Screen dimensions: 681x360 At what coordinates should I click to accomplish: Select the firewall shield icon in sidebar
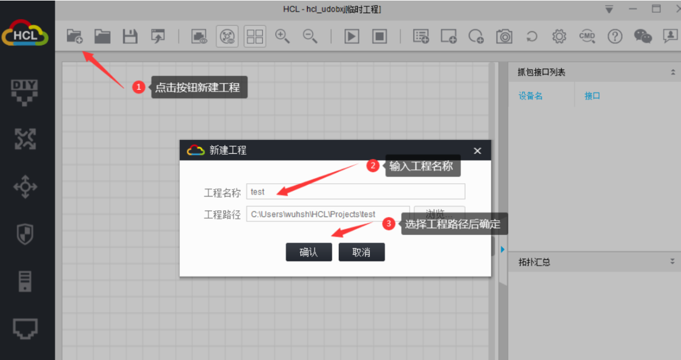(x=25, y=234)
